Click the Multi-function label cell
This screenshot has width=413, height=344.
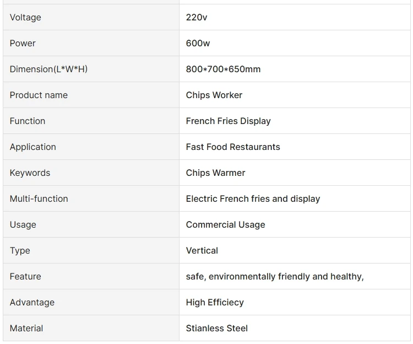coord(39,199)
